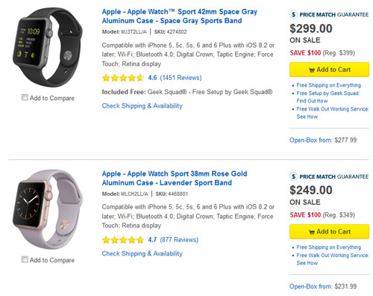373x296 pixels.
Task: Open the Open-Box from $231.99 link
Action: (x=323, y=286)
